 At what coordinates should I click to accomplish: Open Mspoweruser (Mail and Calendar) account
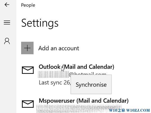(x=84, y=101)
